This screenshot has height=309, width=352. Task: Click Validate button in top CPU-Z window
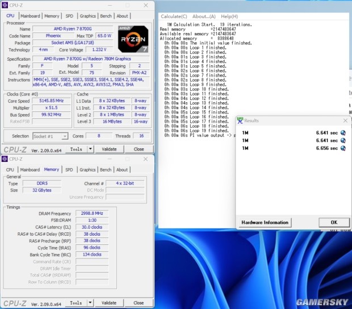pyautogui.click(x=109, y=149)
